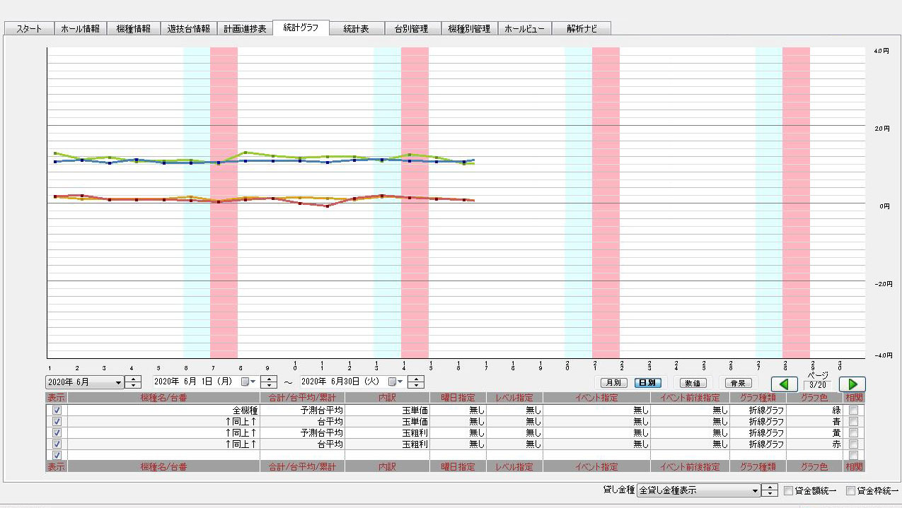Image resolution: width=902 pixels, height=508 pixels.
Task: Enable the 貸金枠統一 checkbox
Action: [x=851, y=490]
